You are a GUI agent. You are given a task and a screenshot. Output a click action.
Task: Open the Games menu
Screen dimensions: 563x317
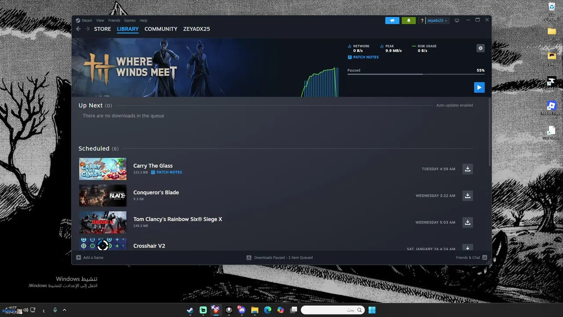(130, 20)
